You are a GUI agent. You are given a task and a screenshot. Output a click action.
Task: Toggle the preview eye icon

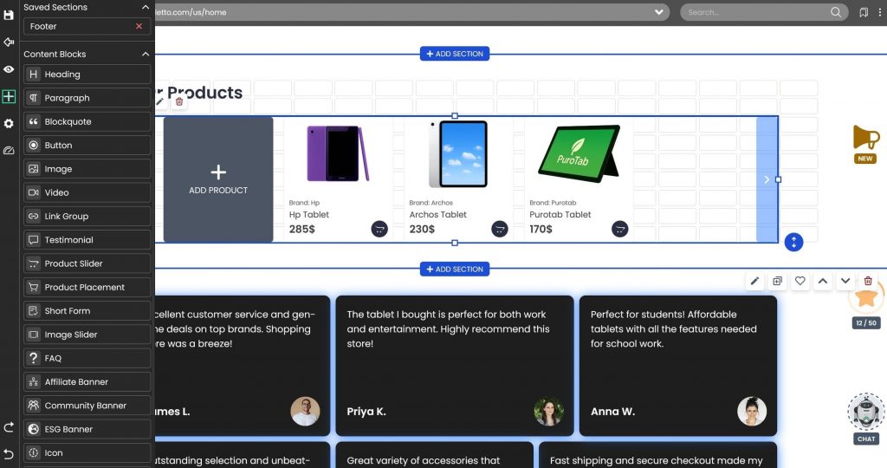click(x=9, y=69)
